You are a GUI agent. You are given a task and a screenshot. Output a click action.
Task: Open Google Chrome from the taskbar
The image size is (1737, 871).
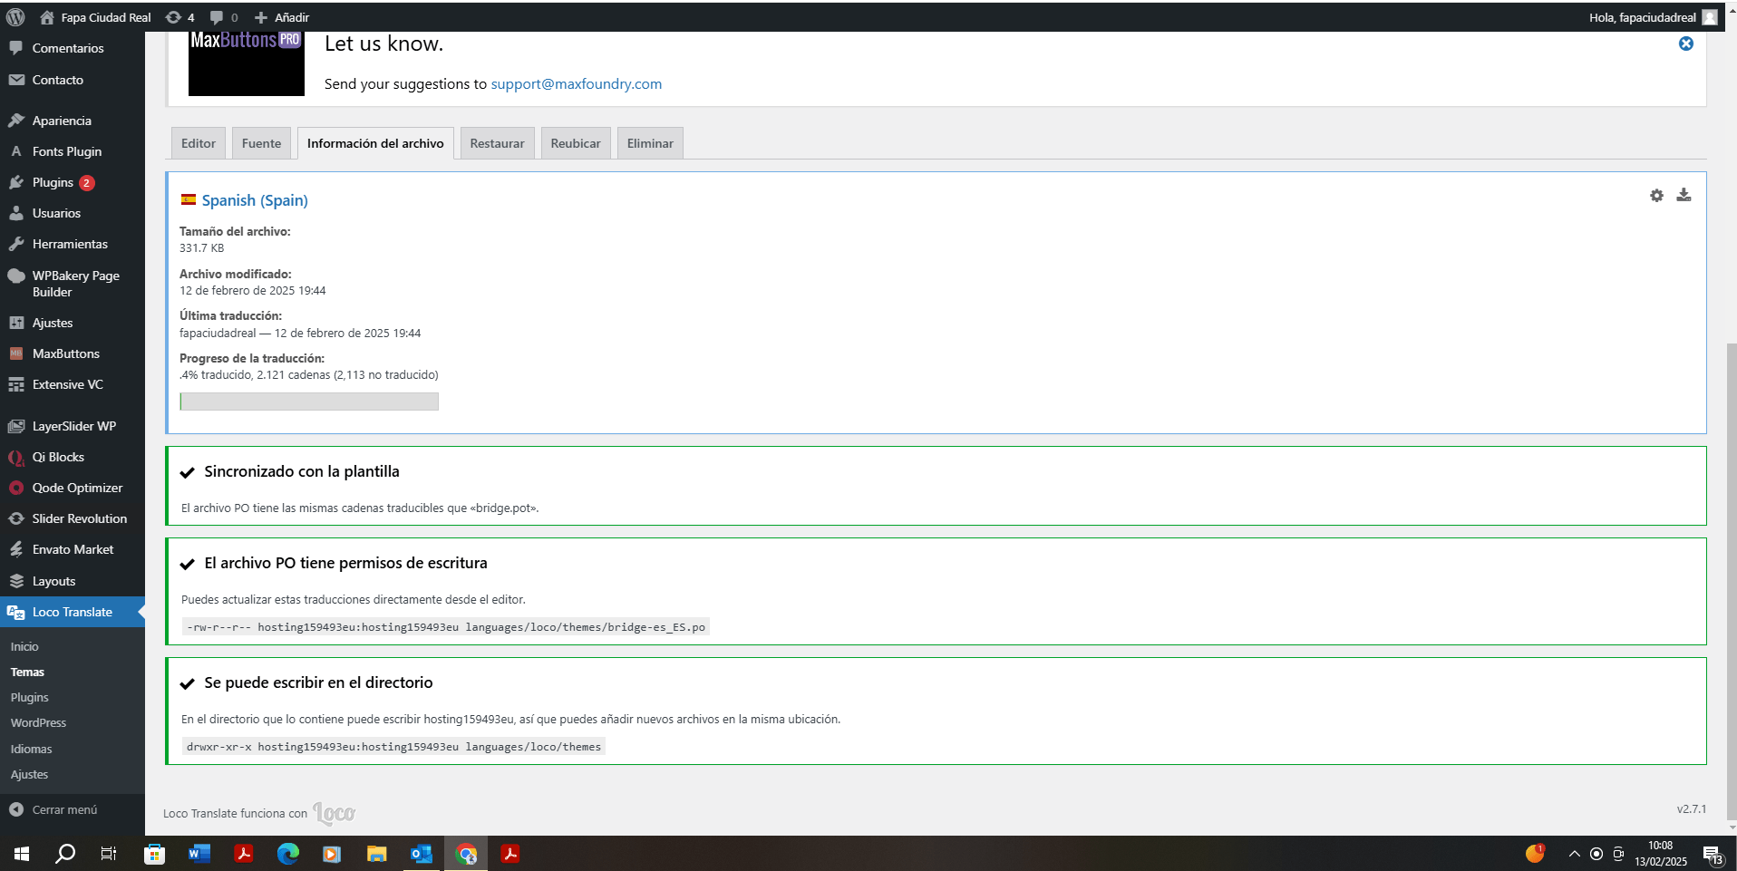point(466,854)
